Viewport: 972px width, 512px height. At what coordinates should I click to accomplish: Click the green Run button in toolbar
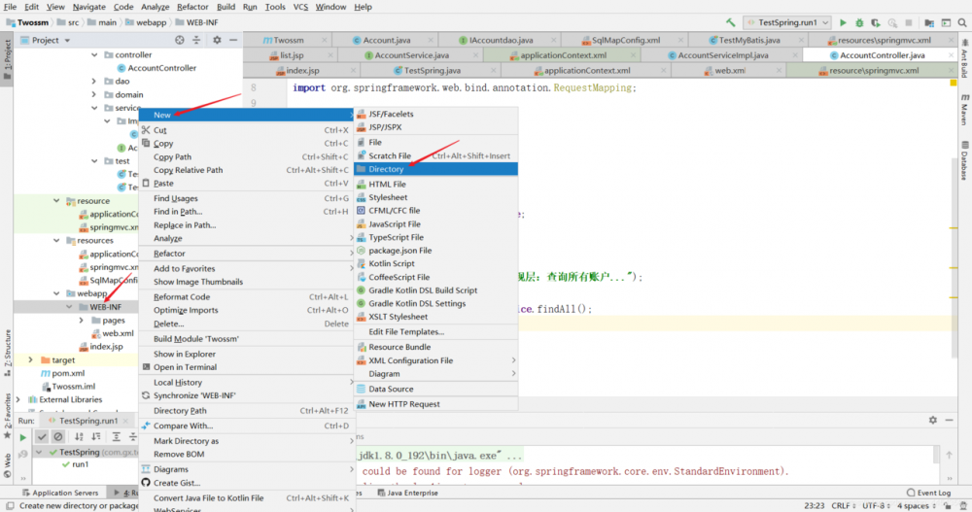point(844,22)
